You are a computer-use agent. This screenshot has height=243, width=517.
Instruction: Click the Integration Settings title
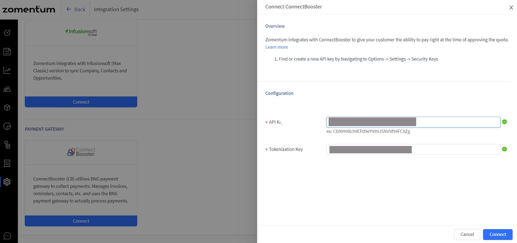coord(116,9)
